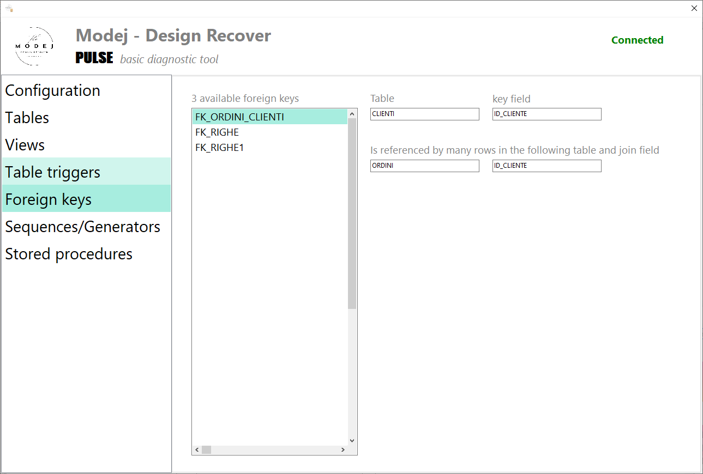703x474 pixels.
Task: Click the 'Is referenced by many rows' label
Action: pos(515,150)
